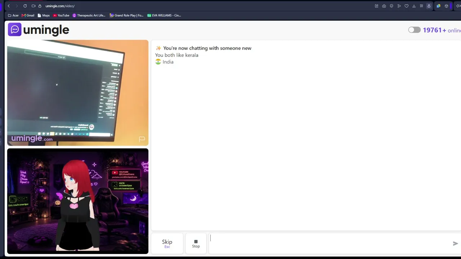
Task: Take a snapshot with the camera icon
Action: [x=384, y=6]
